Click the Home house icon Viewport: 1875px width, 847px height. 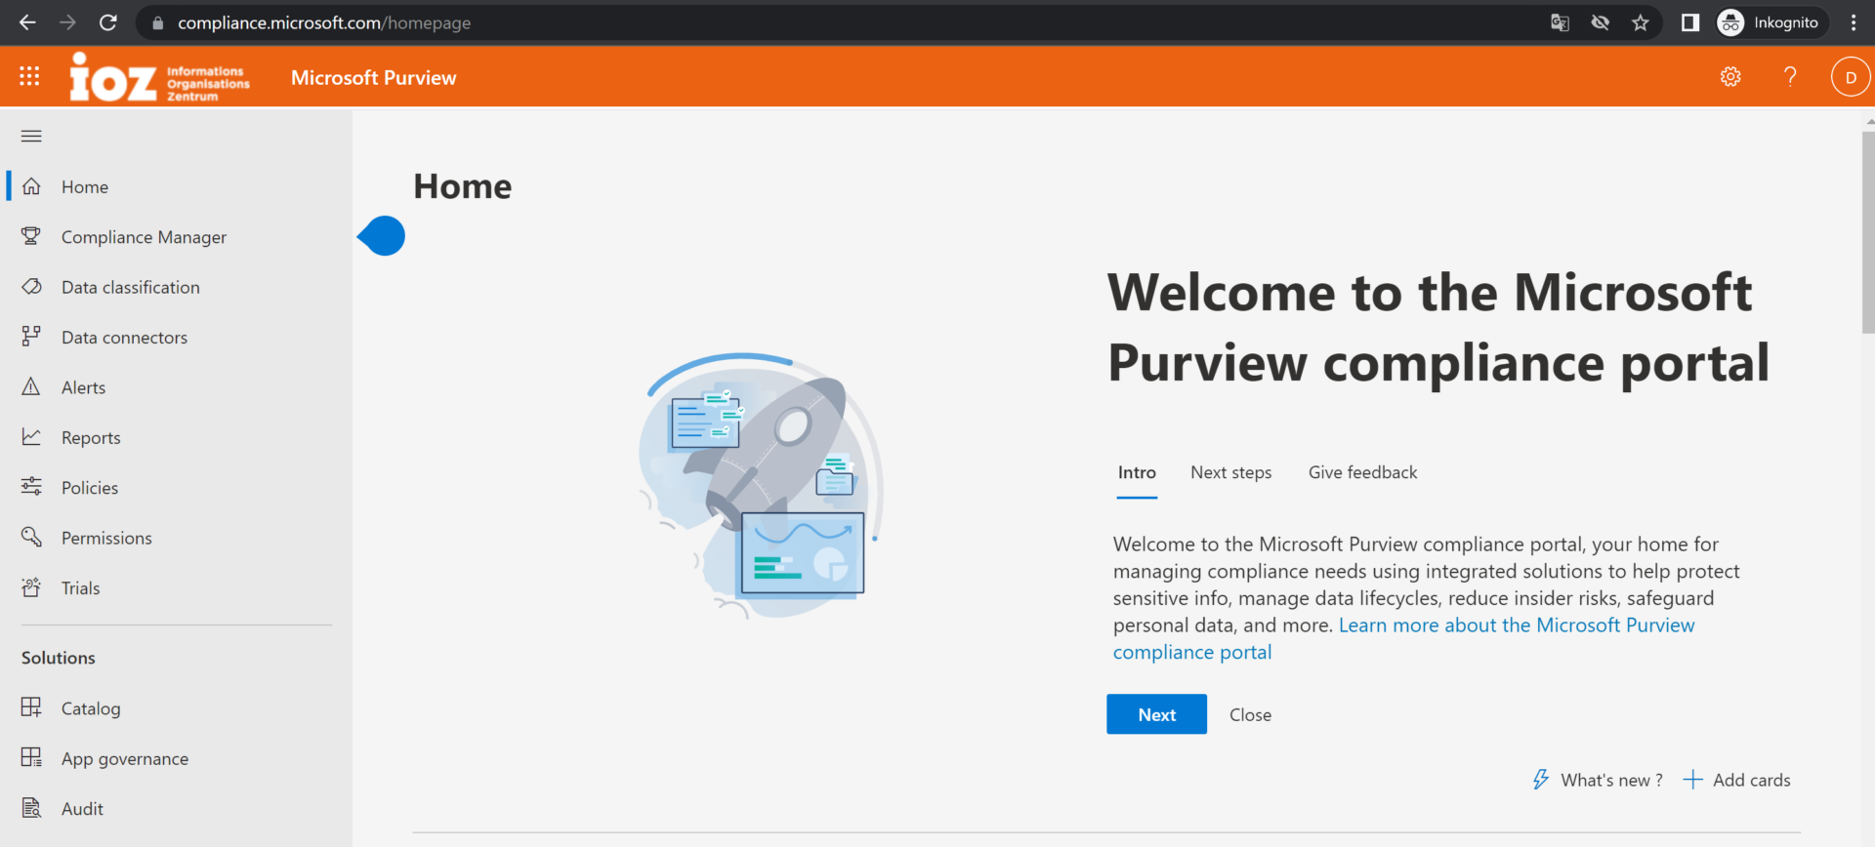(31, 186)
